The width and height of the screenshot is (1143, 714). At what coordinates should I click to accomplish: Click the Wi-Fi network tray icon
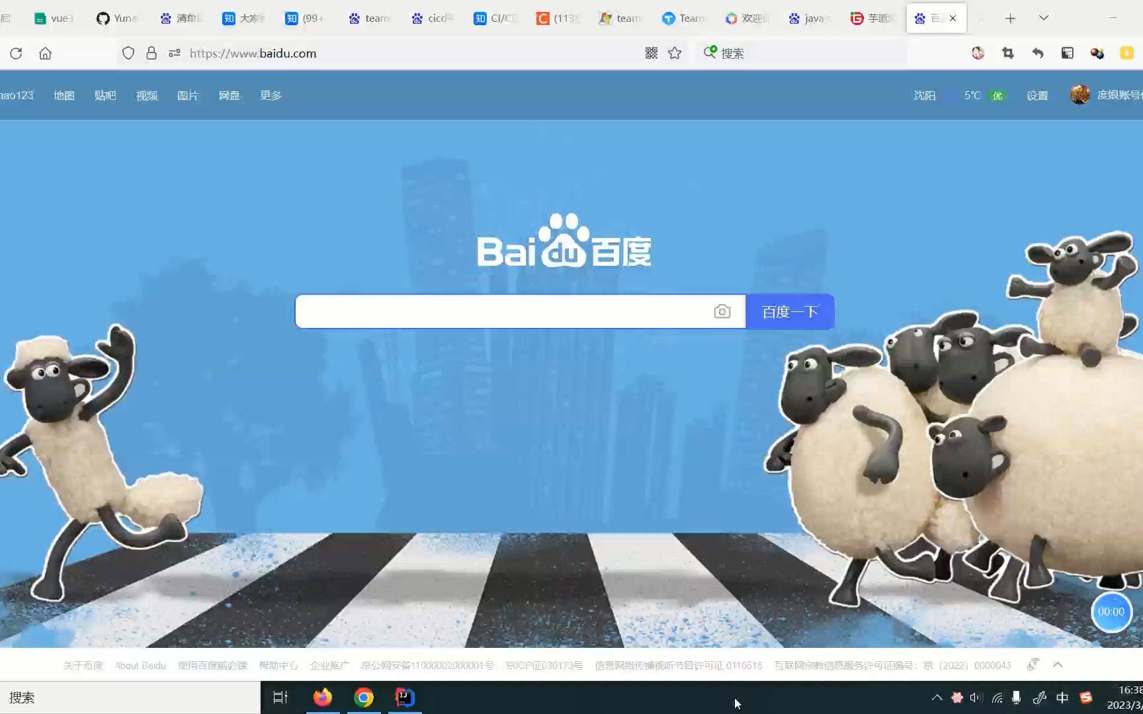[997, 697]
